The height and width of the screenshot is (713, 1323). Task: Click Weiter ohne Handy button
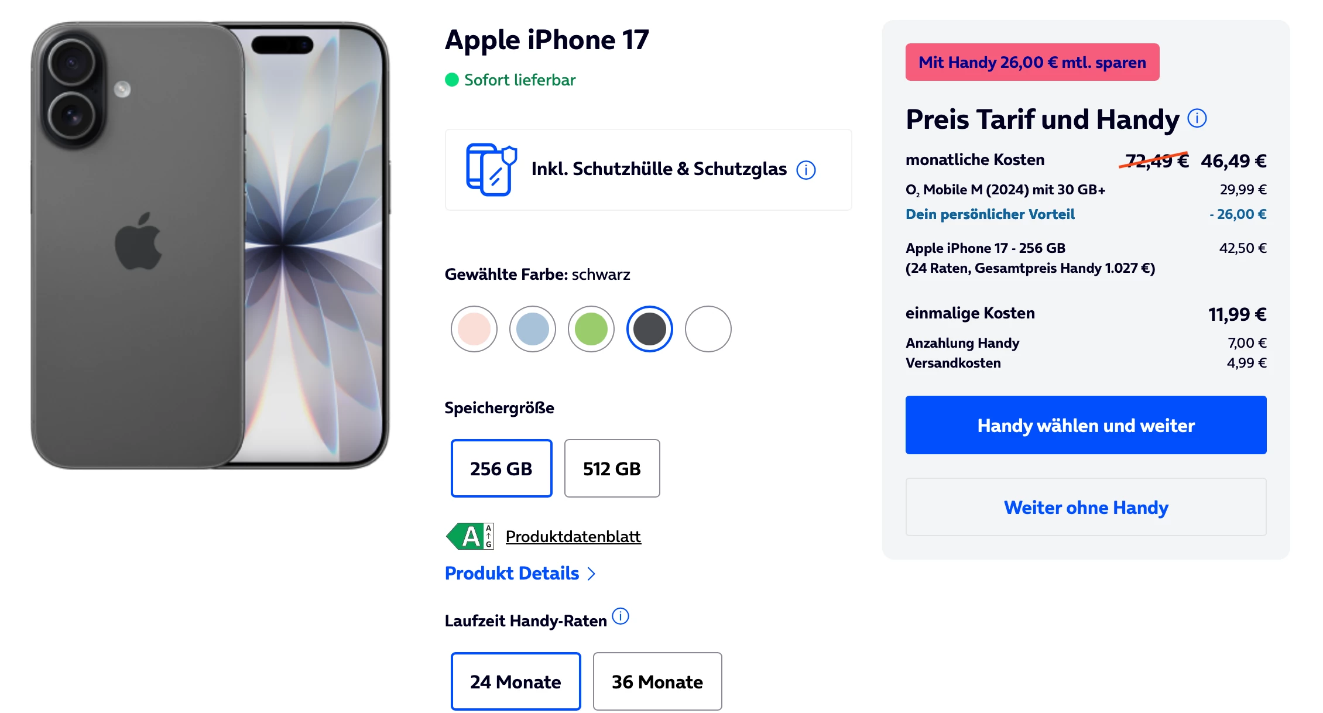(x=1086, y=507)
